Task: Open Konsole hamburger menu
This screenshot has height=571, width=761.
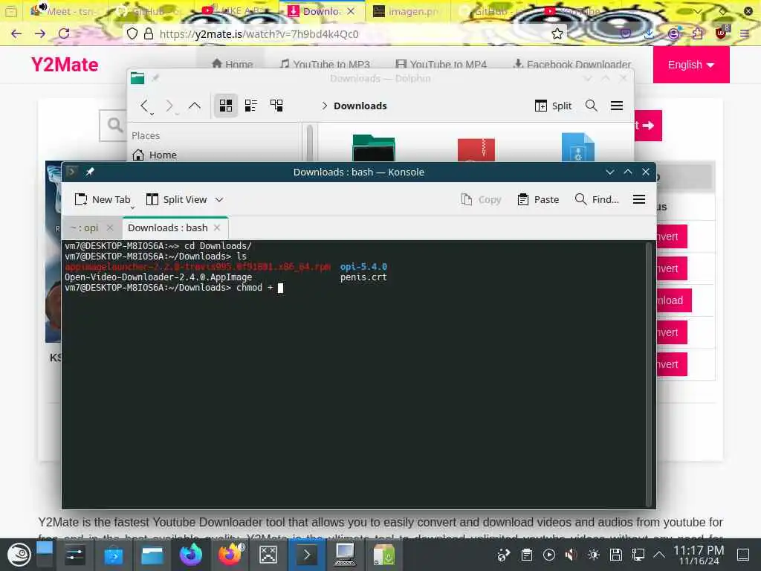Action: tap(639, 199)
